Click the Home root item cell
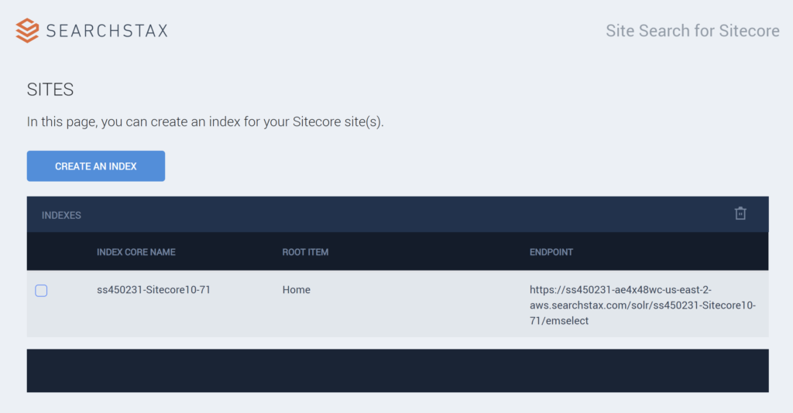The height and width of the screenshot is (413, 793). (x=297, y=290)
